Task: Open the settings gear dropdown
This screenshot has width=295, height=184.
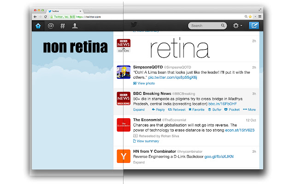Action: coord(237,26)
